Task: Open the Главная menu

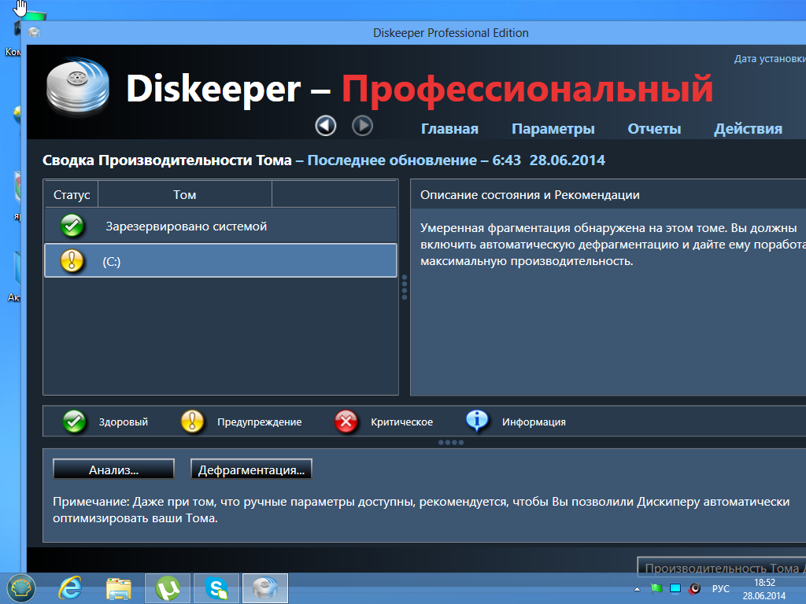Action: (449, 129)
